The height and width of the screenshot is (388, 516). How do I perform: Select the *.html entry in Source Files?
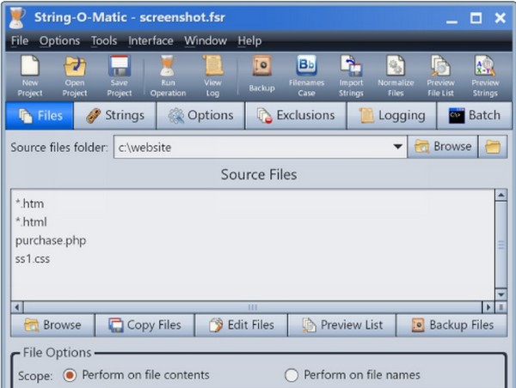click(x=31, y=222)
